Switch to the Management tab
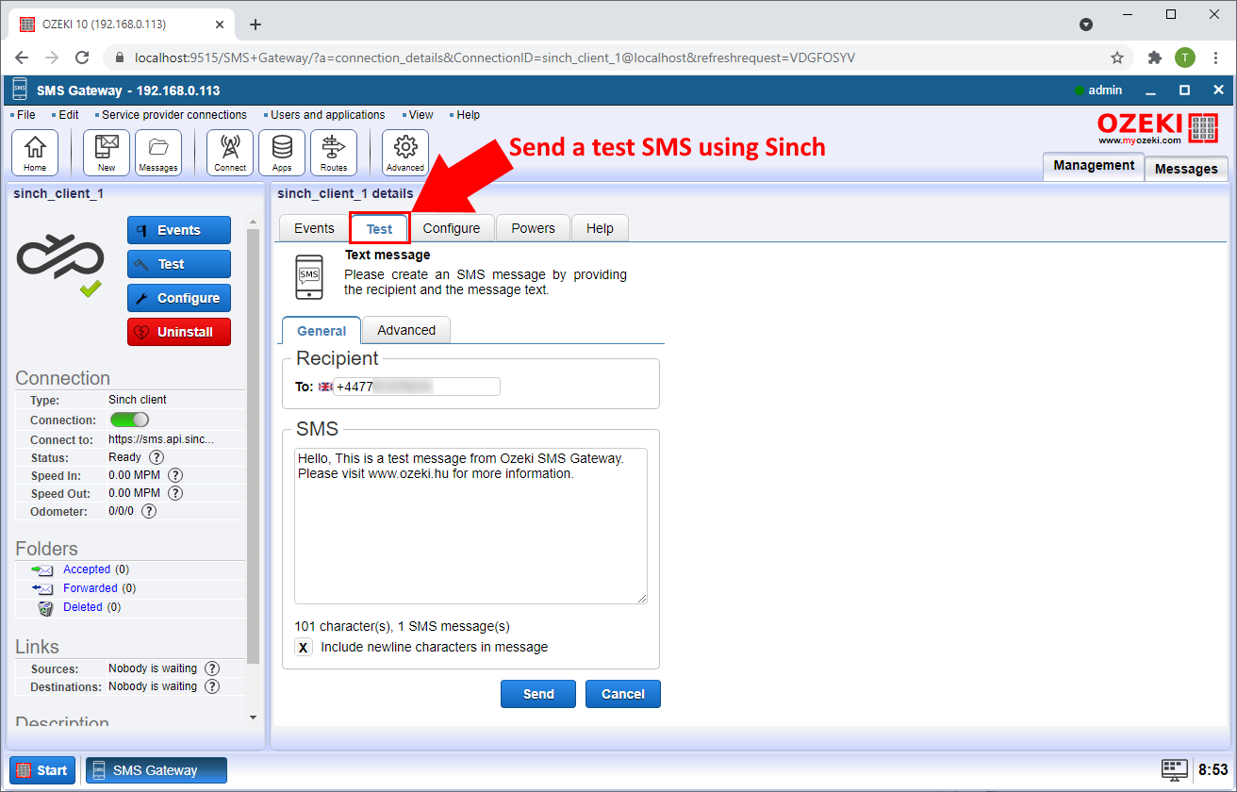 (x=1094, y=166)
